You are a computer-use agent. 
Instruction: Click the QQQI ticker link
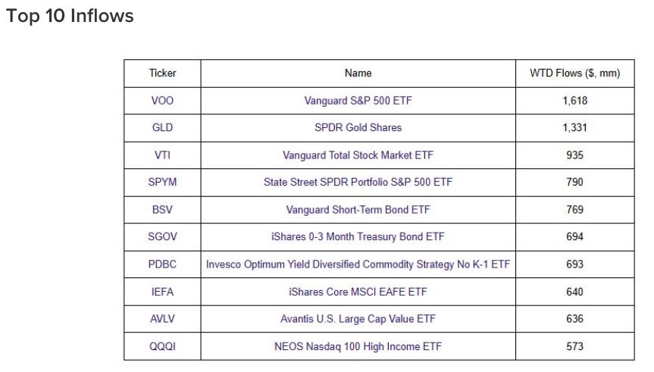coord(162,346)
